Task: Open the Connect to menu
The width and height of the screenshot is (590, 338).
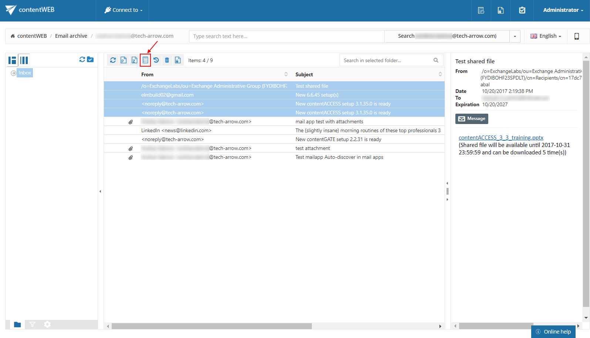Action: coord(123,10)
